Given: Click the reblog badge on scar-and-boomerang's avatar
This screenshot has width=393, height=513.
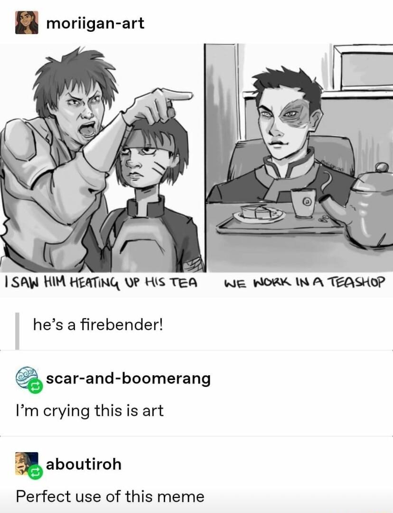Looking at the screenshot, I should (35, 387).
